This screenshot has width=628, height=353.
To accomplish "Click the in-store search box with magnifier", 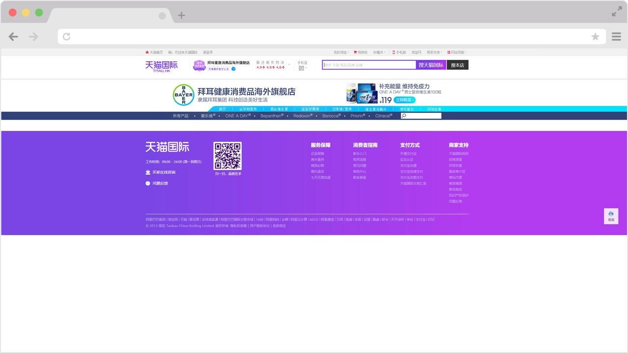I will pyautogui.click(x=421, y=116).
